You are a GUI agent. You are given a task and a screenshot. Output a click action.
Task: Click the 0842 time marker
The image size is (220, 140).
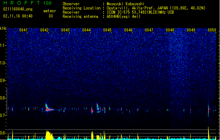click(44, 30)
